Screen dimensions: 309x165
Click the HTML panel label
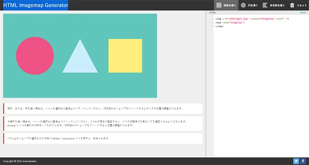(x=212, y=13)
